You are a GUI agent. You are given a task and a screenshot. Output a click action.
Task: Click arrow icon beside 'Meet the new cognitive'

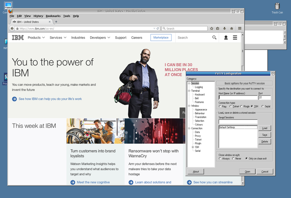point(73,183)
